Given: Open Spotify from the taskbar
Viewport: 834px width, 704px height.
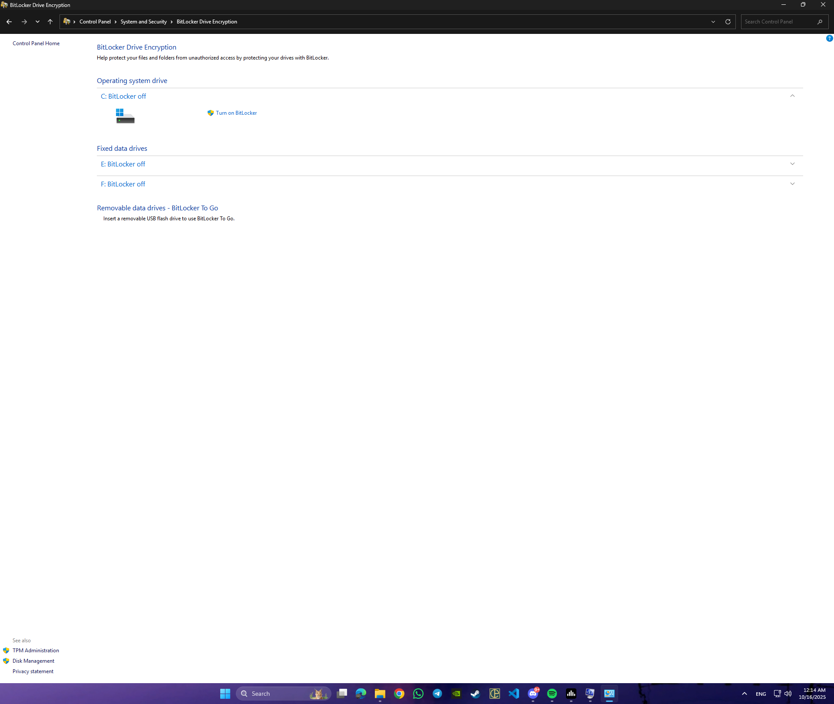Looking at the screenshot, I should (552, 694).
